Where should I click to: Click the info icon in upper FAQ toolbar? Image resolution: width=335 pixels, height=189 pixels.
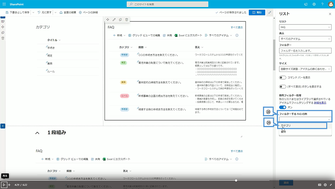coord(237,35)
